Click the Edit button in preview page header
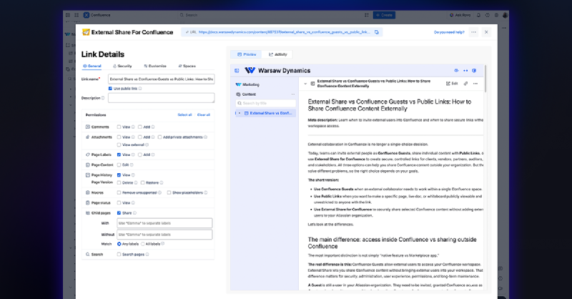572x299 pixels. click(x=452, y=84)
